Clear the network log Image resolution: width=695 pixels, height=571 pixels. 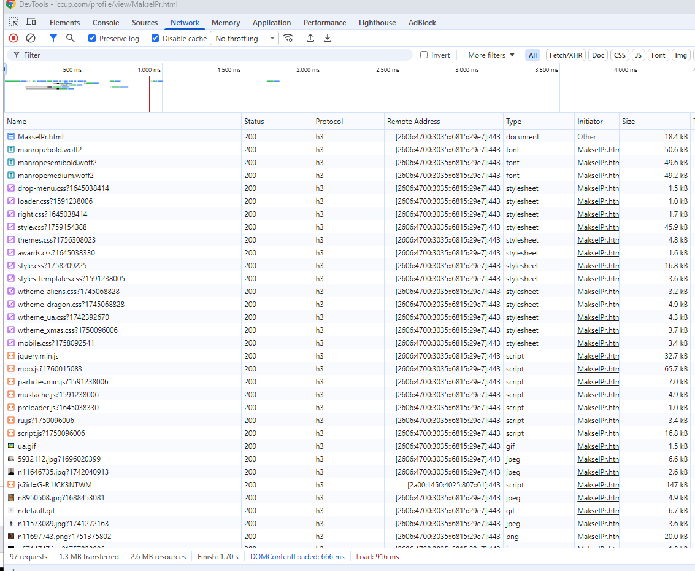pos(30,38)
